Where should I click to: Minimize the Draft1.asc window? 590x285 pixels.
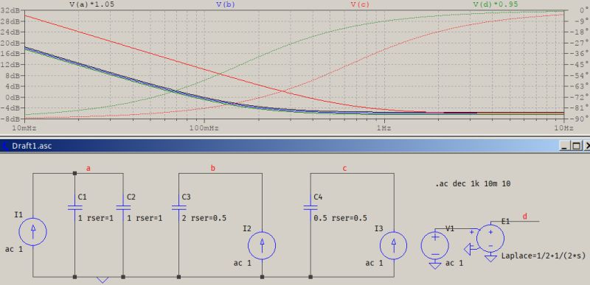(x=565, y=146)
